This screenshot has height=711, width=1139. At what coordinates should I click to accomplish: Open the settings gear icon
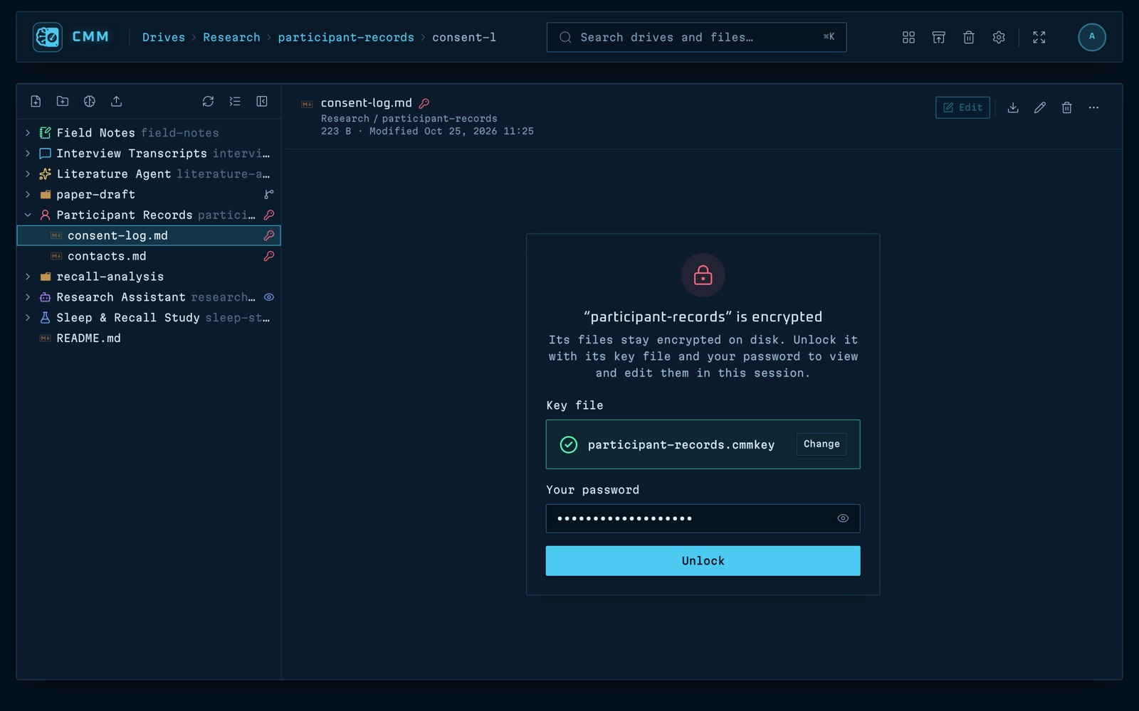click(x=998, y=37)
